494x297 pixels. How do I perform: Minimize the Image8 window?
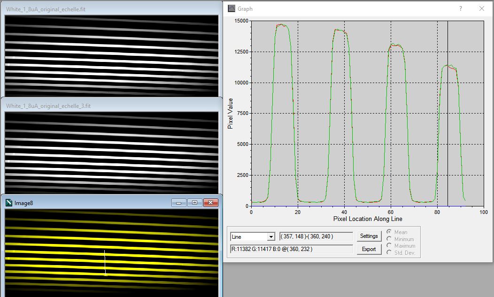[178, 203]
